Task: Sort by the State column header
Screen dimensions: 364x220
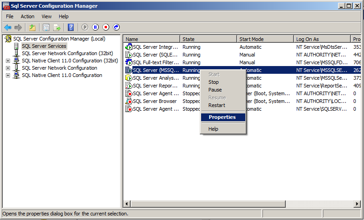Action: point(208,39)
